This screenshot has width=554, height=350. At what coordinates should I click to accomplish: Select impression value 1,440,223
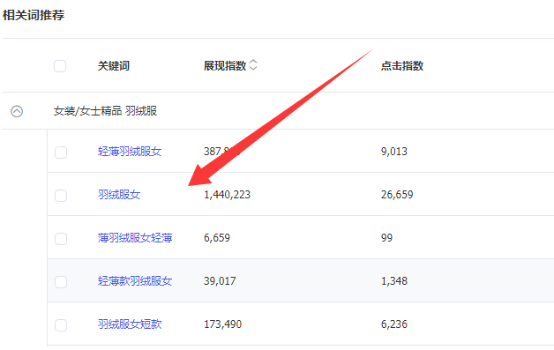228,195
